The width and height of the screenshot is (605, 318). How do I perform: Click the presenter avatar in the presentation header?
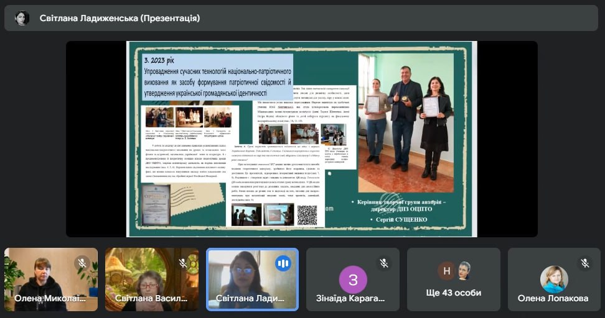22,18
